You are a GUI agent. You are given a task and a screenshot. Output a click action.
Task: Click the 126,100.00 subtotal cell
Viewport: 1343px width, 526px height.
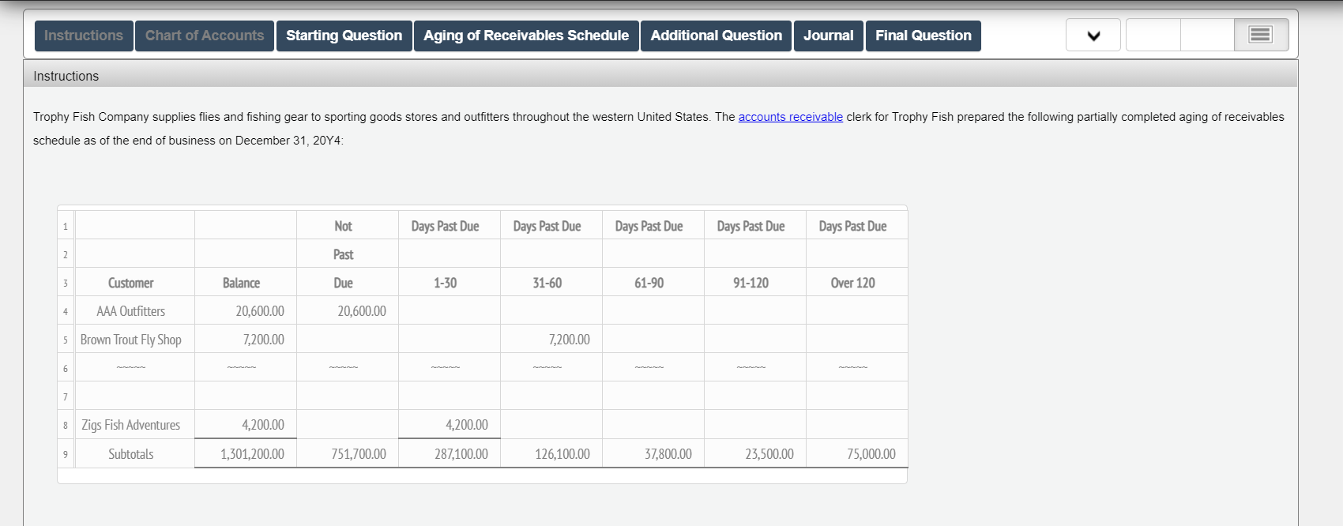pos(562,454)
